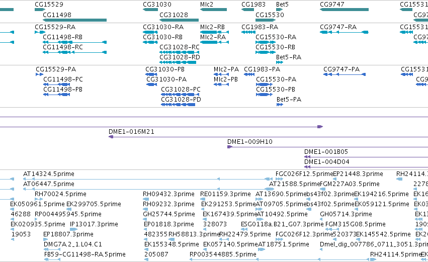Select EST RP004495945.5prime

(x=68, y=215)
